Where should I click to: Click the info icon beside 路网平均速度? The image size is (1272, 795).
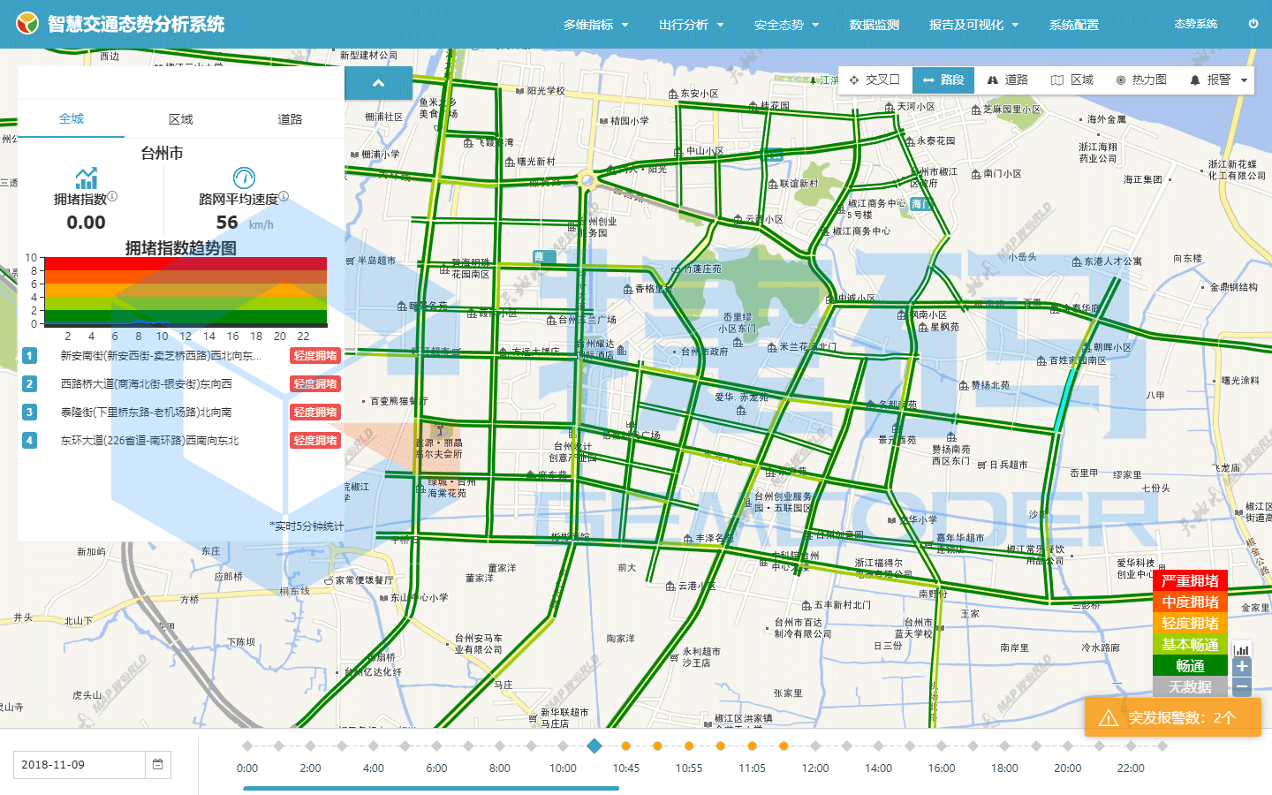pyautogui.click(x=284, y=197)
